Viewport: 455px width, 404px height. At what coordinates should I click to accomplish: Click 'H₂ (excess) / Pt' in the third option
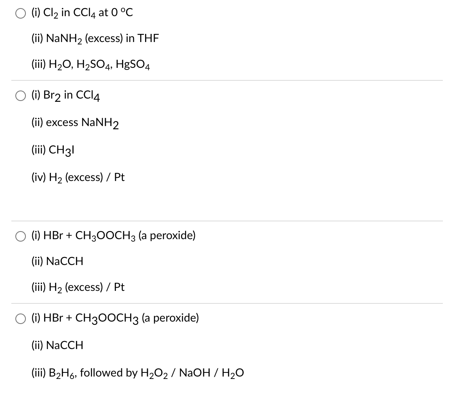78,287
